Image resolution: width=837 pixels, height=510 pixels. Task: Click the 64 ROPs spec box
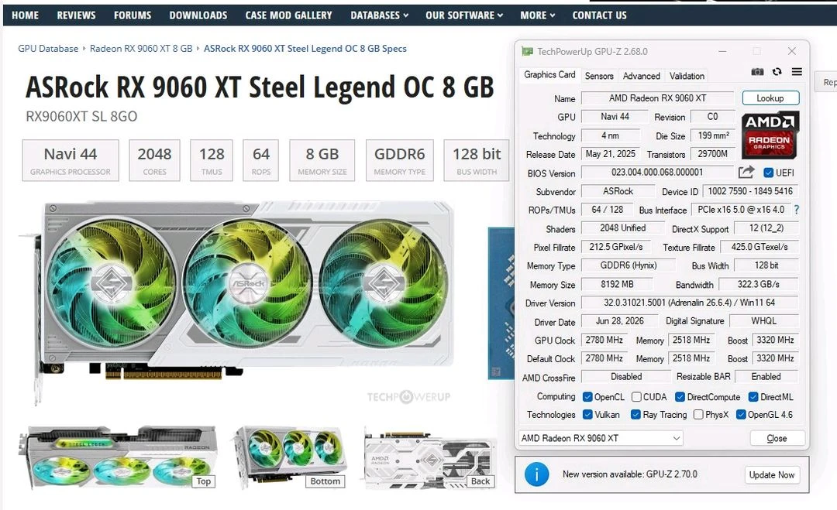coord(260,160)
